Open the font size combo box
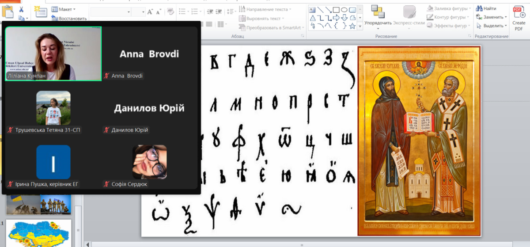The height and width of the screenshot is (247, 530). 138,11
